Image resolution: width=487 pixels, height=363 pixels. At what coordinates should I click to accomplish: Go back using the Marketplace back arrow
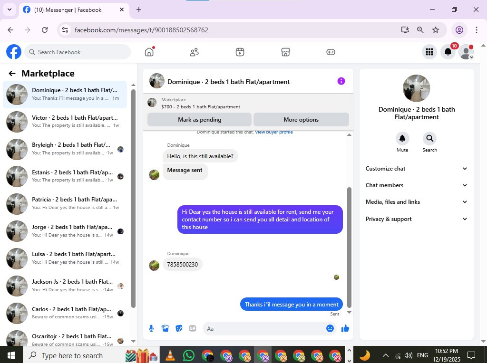click(12, 74)
